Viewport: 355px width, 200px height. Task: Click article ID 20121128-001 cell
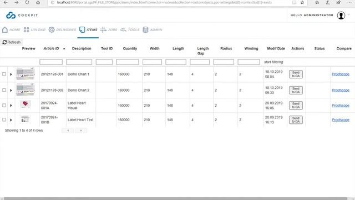point(52,74)
